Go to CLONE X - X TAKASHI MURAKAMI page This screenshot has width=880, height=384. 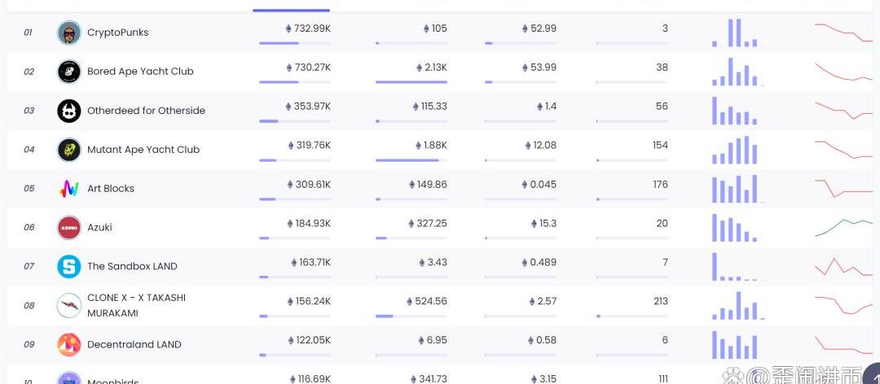point(136,305)
